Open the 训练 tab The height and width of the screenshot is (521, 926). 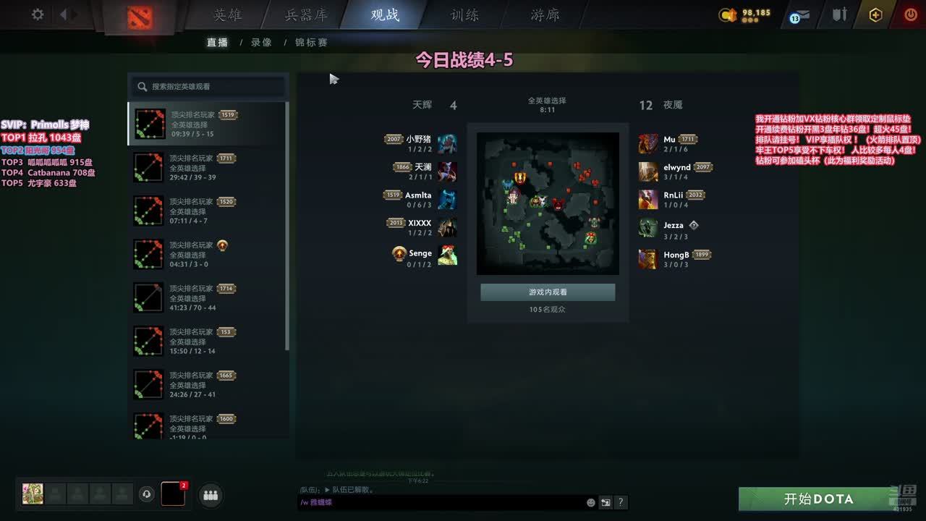[464, 15]
